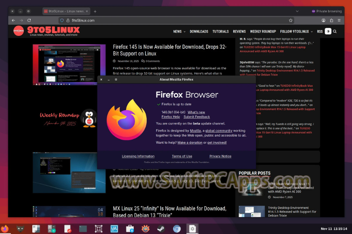Close the About Mozilla Firefox dialog
The width and height of the screenshot is (352, 234).
click(x=101, y=79)
